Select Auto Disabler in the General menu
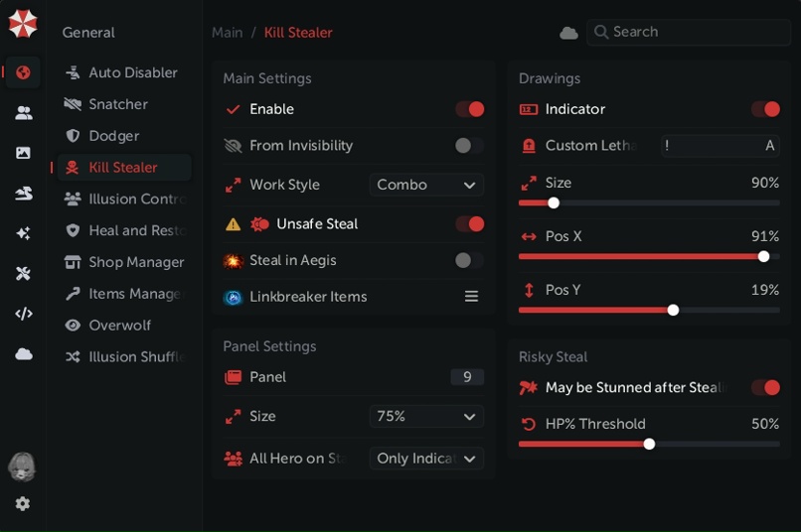 click(132, 72)
